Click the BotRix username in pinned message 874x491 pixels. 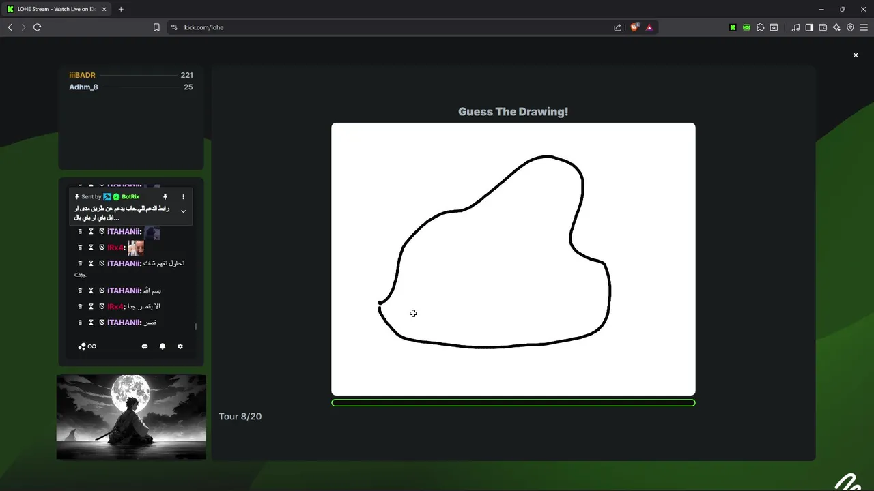[x=130, y=197]
